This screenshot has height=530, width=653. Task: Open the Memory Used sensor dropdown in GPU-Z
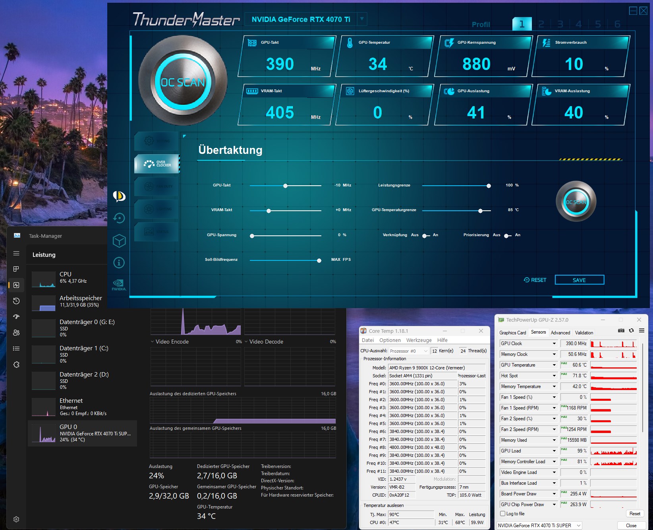[x=554, y=440]
